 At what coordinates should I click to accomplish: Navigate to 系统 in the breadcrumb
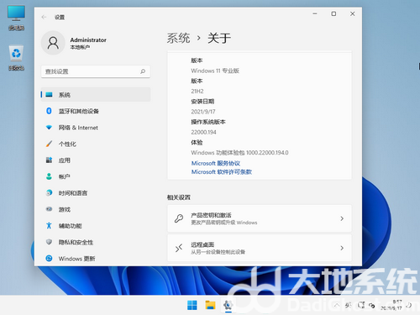coord(178,38)
